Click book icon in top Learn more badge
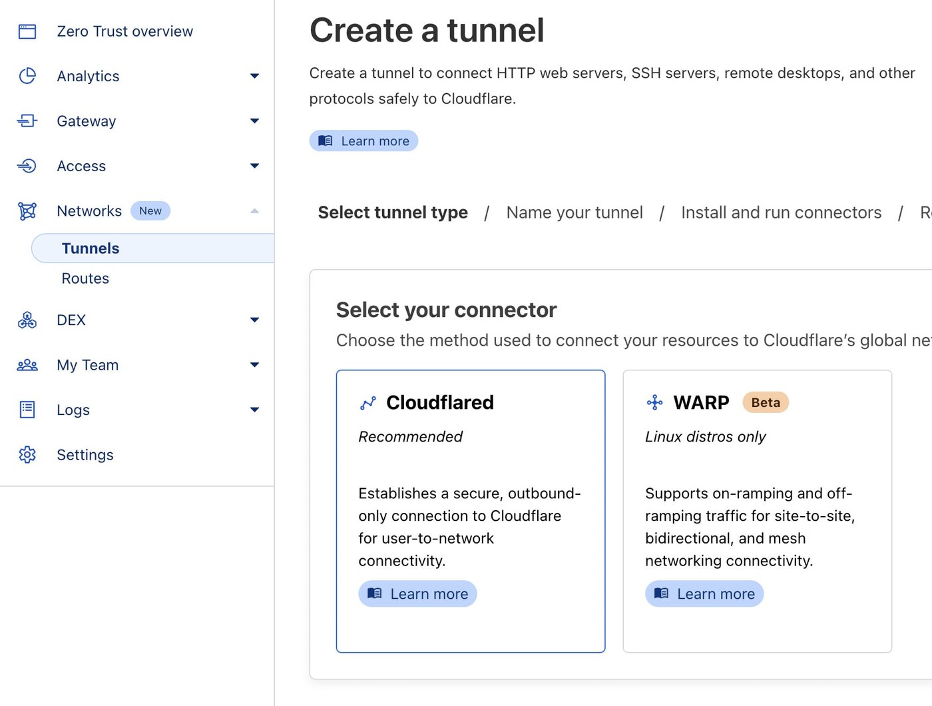The image size is (932, 706). (326, 141)
